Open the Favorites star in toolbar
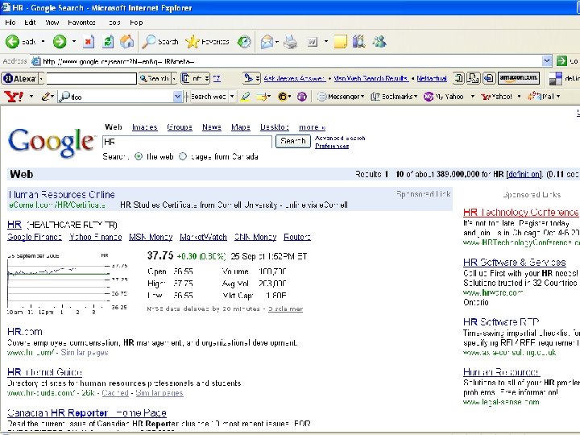 [207, 42]
